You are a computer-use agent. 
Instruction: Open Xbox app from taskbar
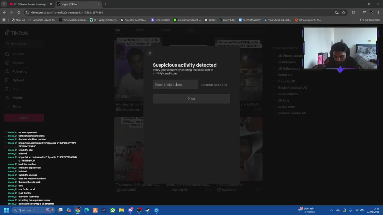point(113,210)
